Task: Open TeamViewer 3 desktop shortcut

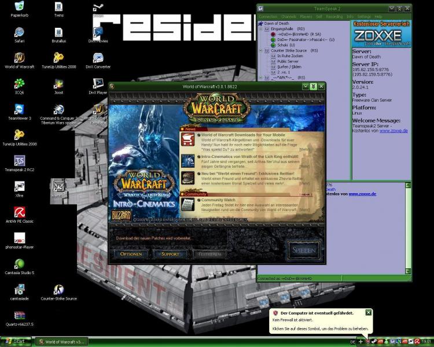Action: [19, 112]
